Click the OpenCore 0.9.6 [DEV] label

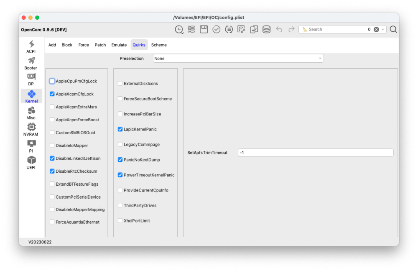(x=44, y=30)
